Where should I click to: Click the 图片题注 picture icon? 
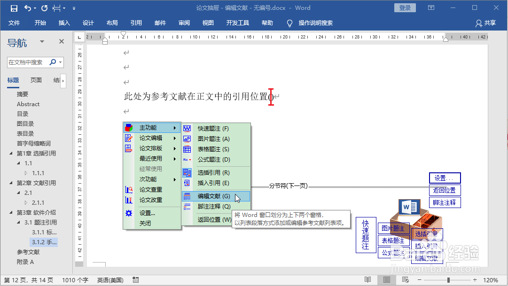click(187, 139)
